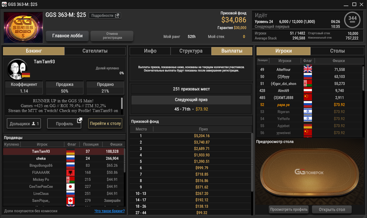367x218 pixels.
Task: Click the Главное лобби button
Action: (68, 36)
